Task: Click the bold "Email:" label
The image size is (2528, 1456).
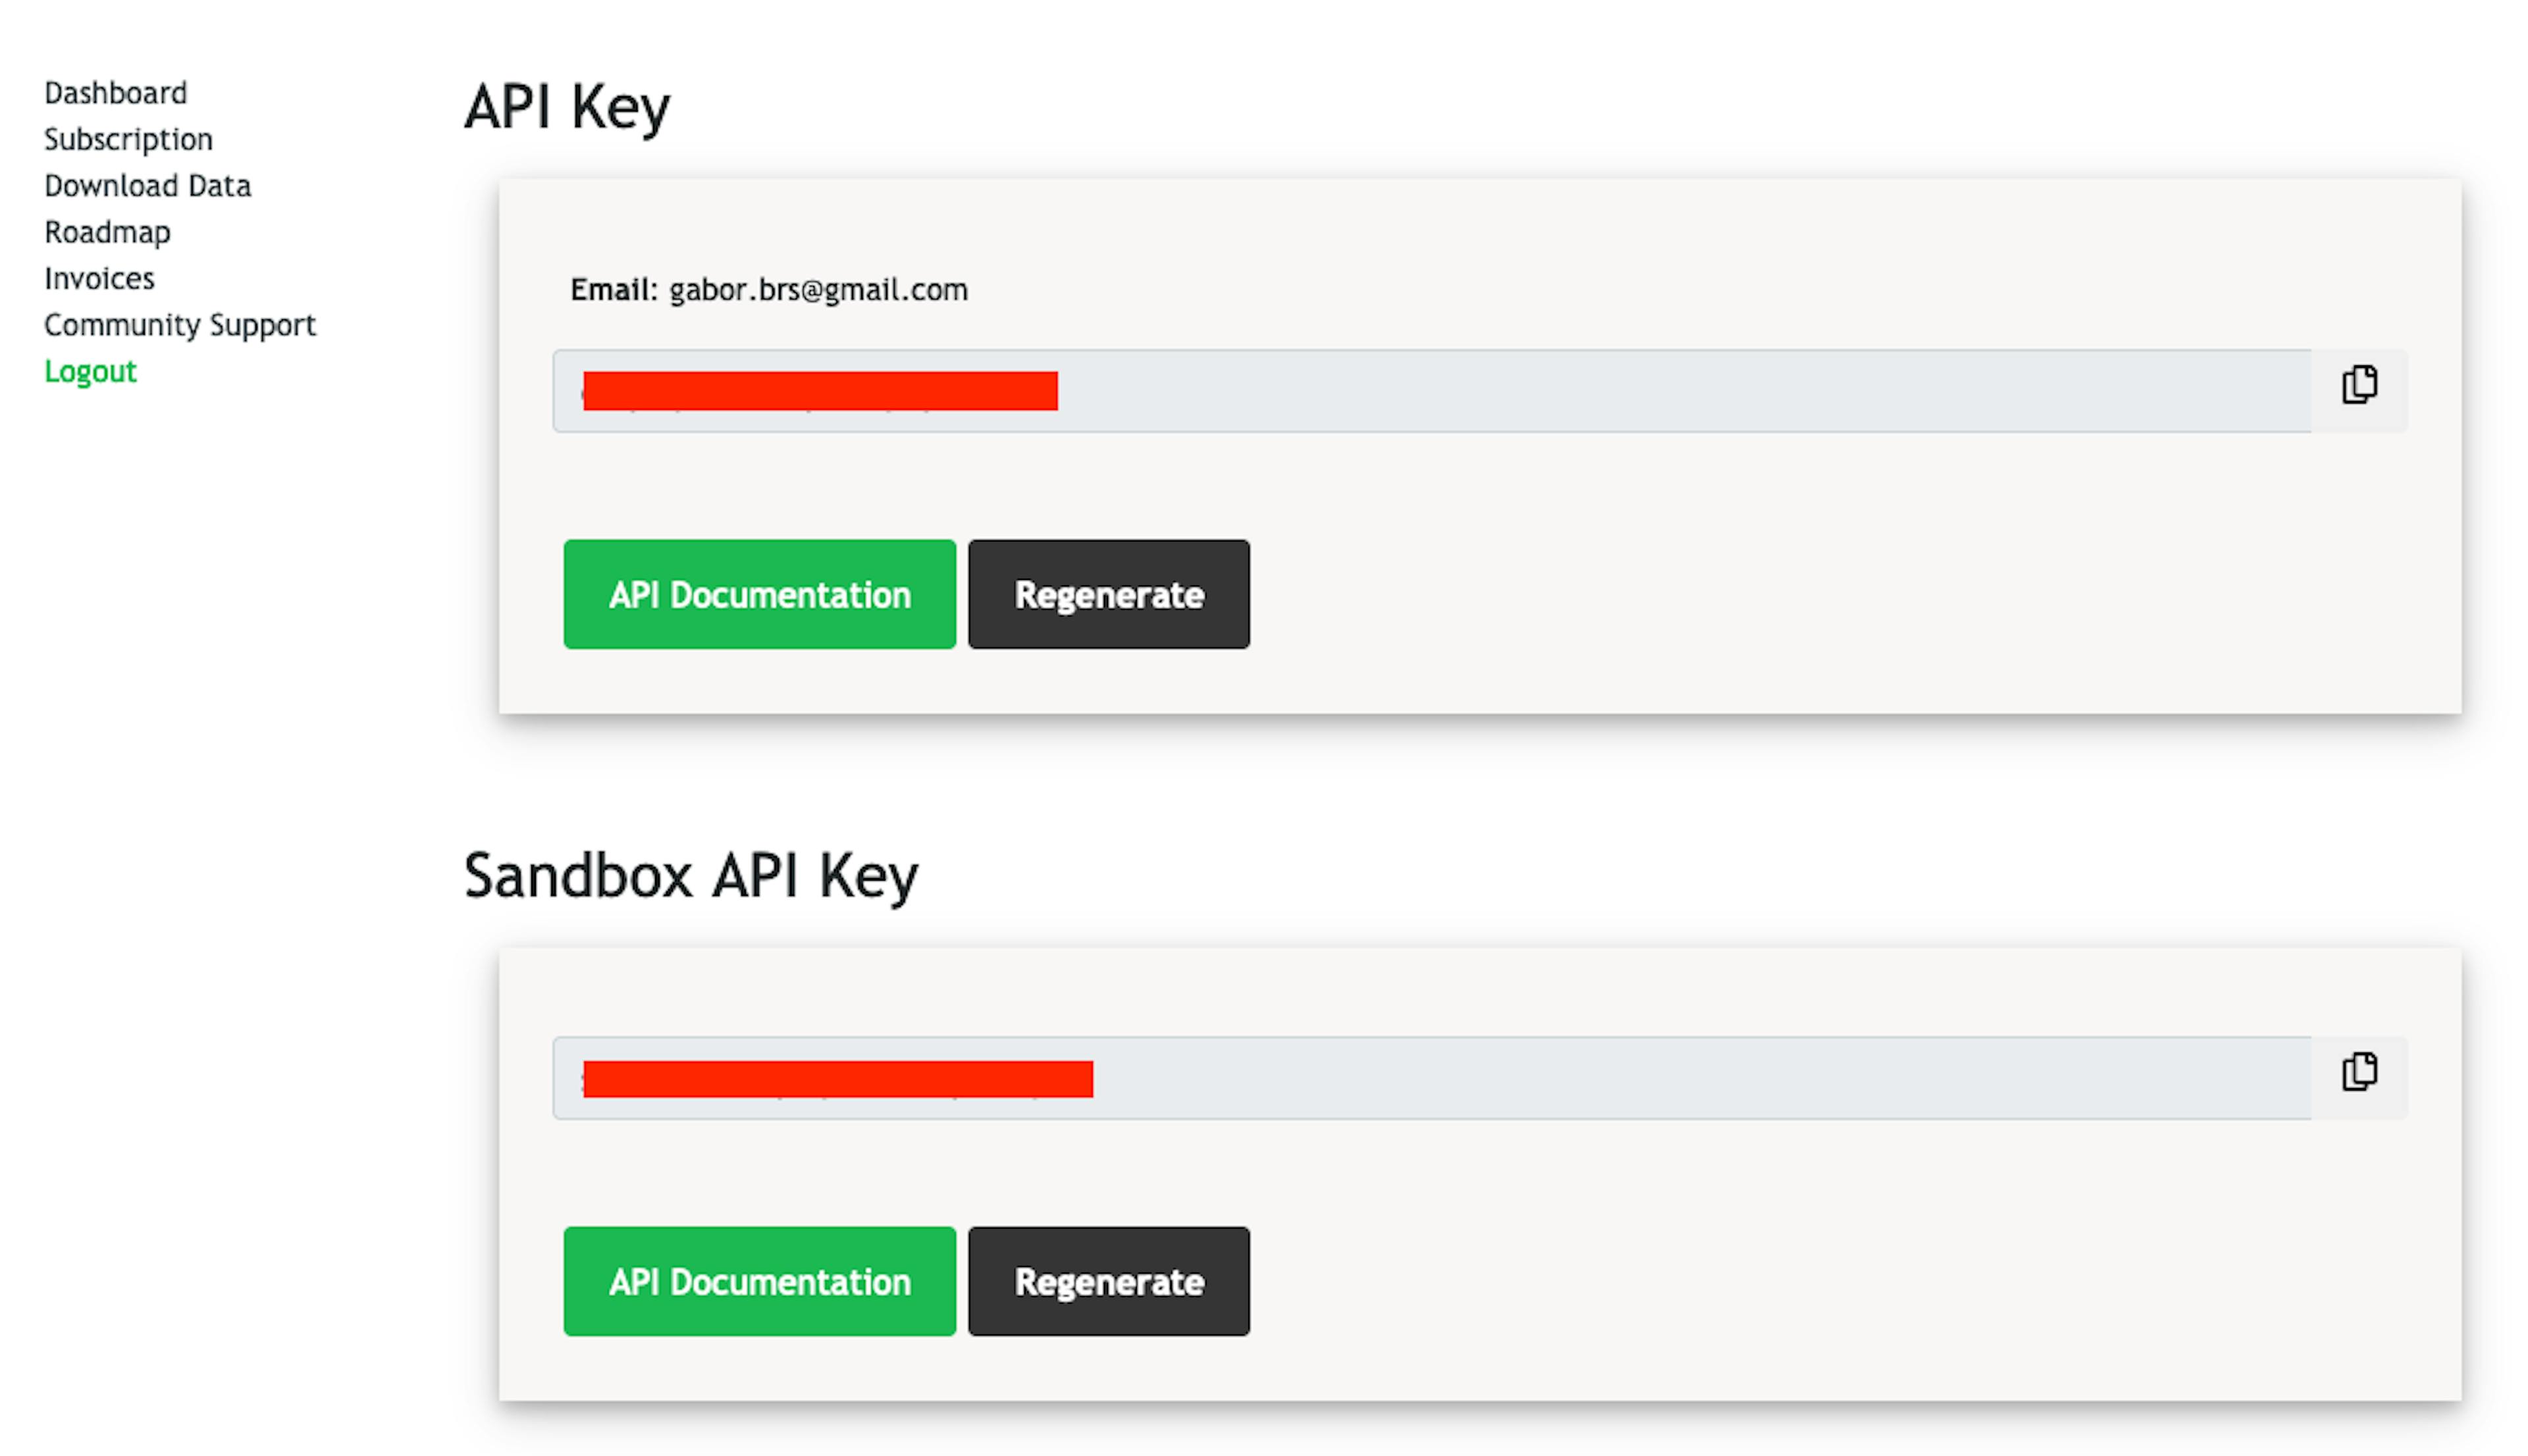Action: (613, 290)
